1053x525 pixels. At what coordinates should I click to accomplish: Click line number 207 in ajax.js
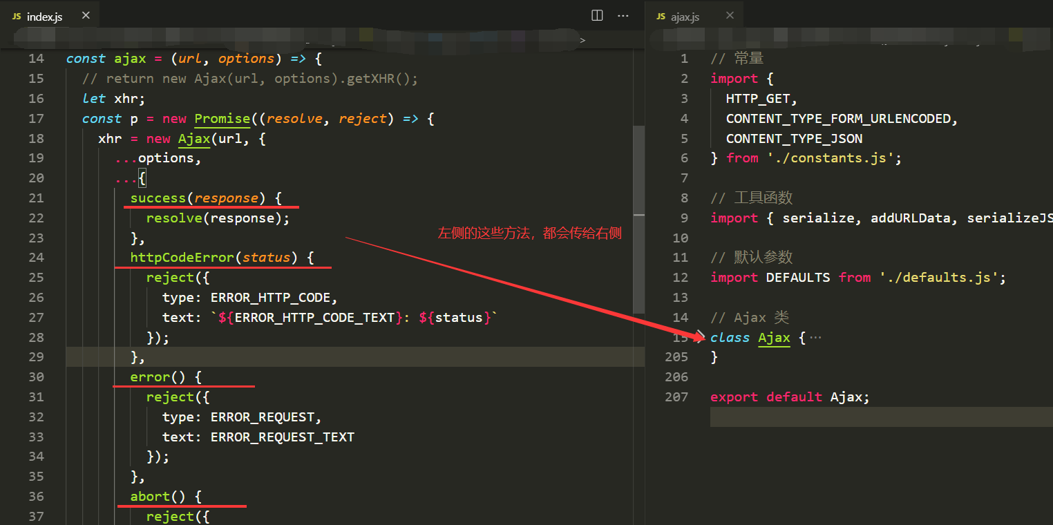coord(676,397)
